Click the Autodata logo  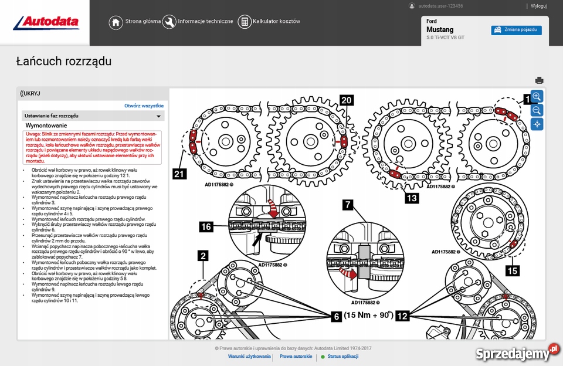46,23
